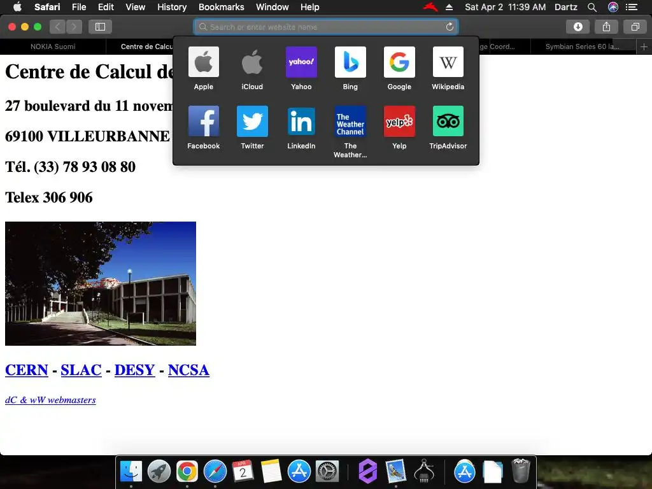652x489 pixels.
Task: Open the purple hexagon app in Dock
Action: pos(367,472)
